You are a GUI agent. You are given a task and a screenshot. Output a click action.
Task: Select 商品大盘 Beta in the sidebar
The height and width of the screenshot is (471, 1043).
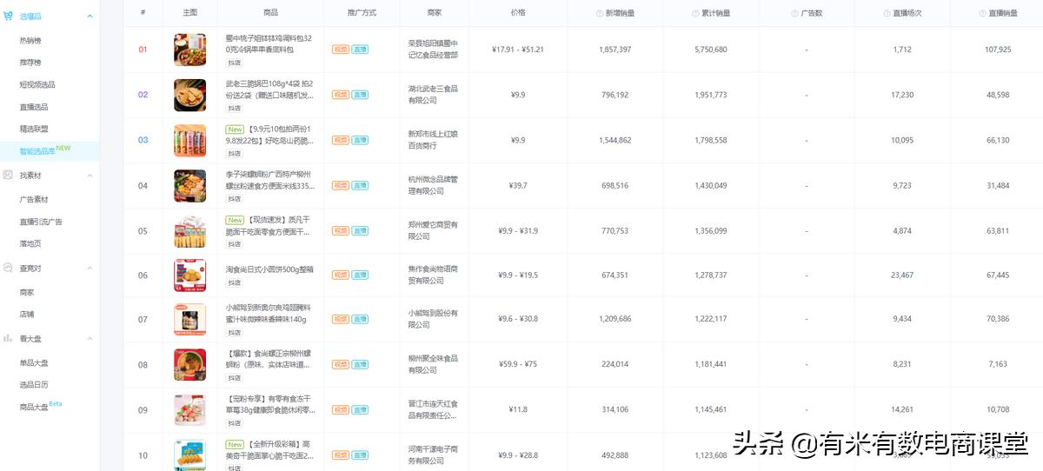coord(35,407)
